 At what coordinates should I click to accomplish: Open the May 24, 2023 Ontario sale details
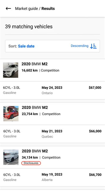point(52,90)
